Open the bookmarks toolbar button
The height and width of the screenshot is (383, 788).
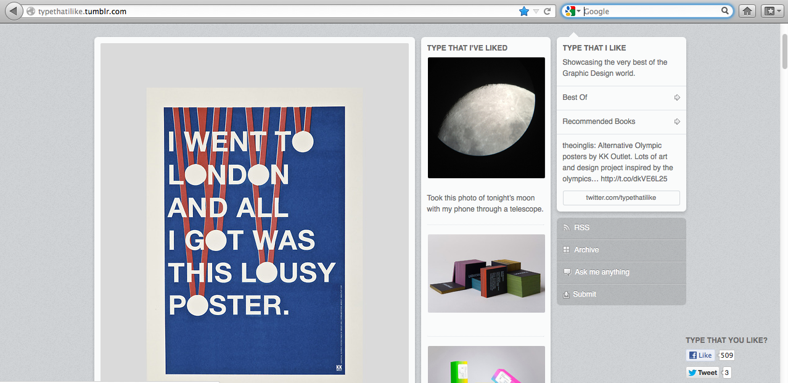click(771, 11)
